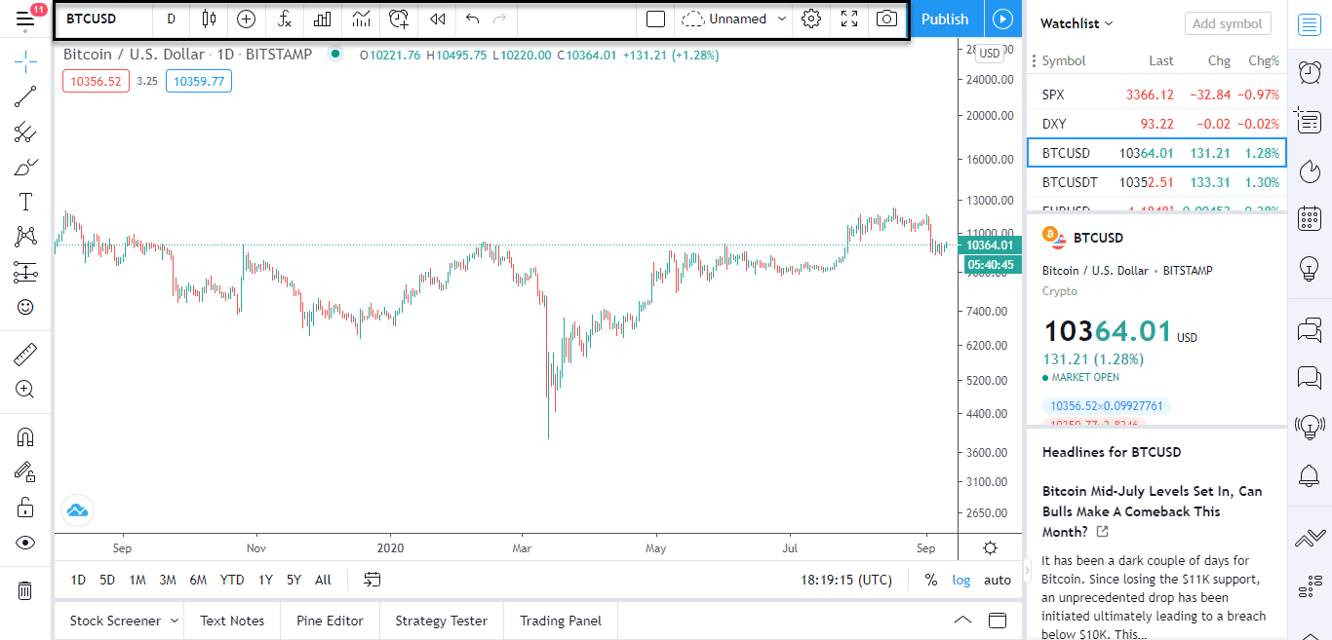Screen dimensions: 1332x640
Task: Open the candlestick chart style selector
Action: point(209,19)
